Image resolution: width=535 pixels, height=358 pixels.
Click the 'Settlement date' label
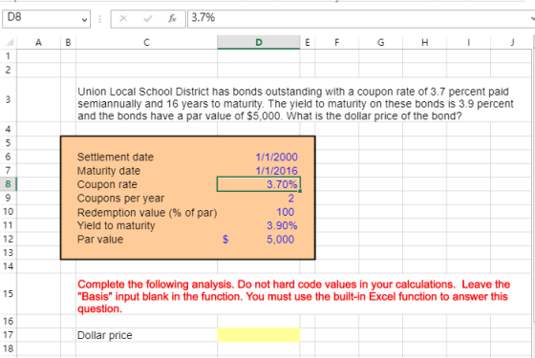tap(116, 157)
